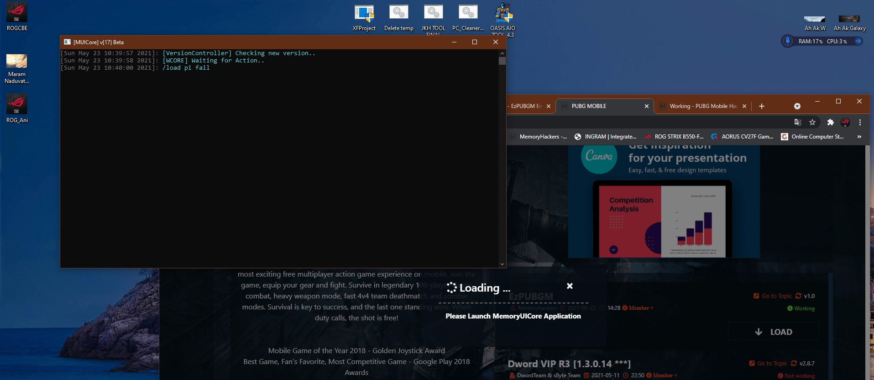Open the Maram Naduvat desktop file
This screenshot has height=380, width=874.
[17, 69]
